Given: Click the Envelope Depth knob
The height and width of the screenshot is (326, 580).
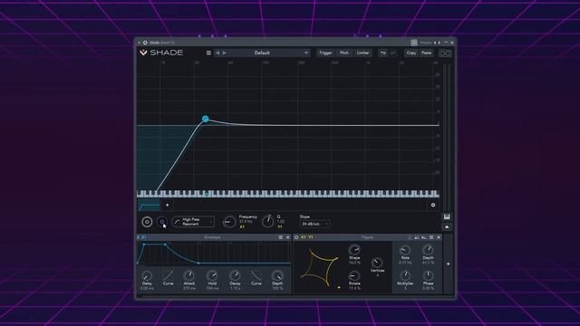Looking at the screenshot, I should click(277, 275).
